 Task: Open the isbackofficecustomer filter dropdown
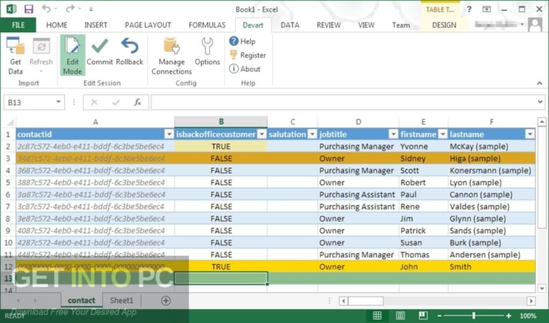pos(262,134)
